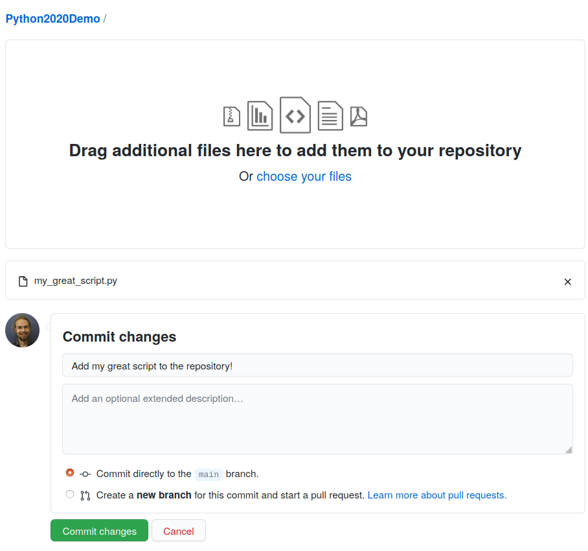This screenshot has height=551, width=588.
Task: Open choose your files link
Action: coord(304,176)
